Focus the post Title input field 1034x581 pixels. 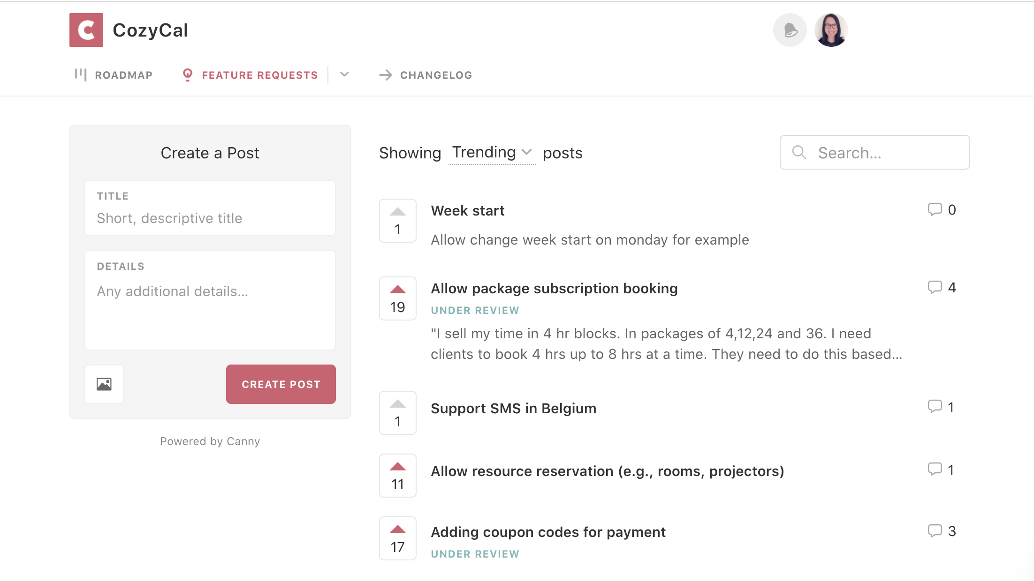(x=210, y=218)
